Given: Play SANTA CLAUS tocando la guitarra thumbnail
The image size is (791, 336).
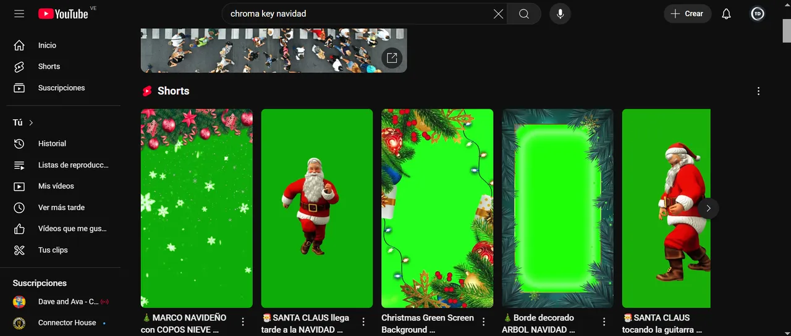Looking at the screenshot, I should (x=666, y=208).
